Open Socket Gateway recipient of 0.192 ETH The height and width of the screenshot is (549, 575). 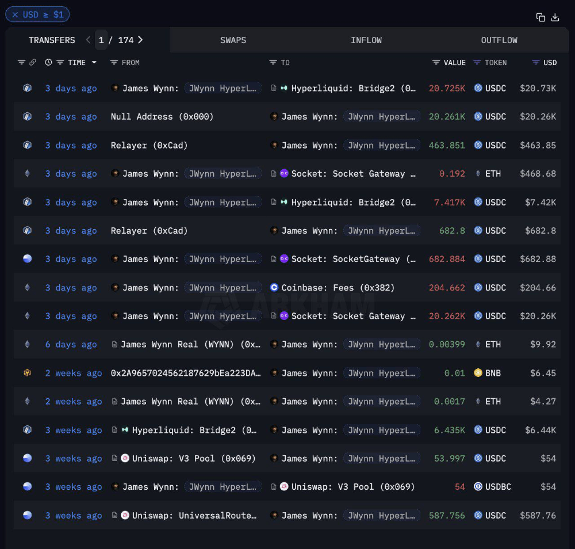coord(354,174)
